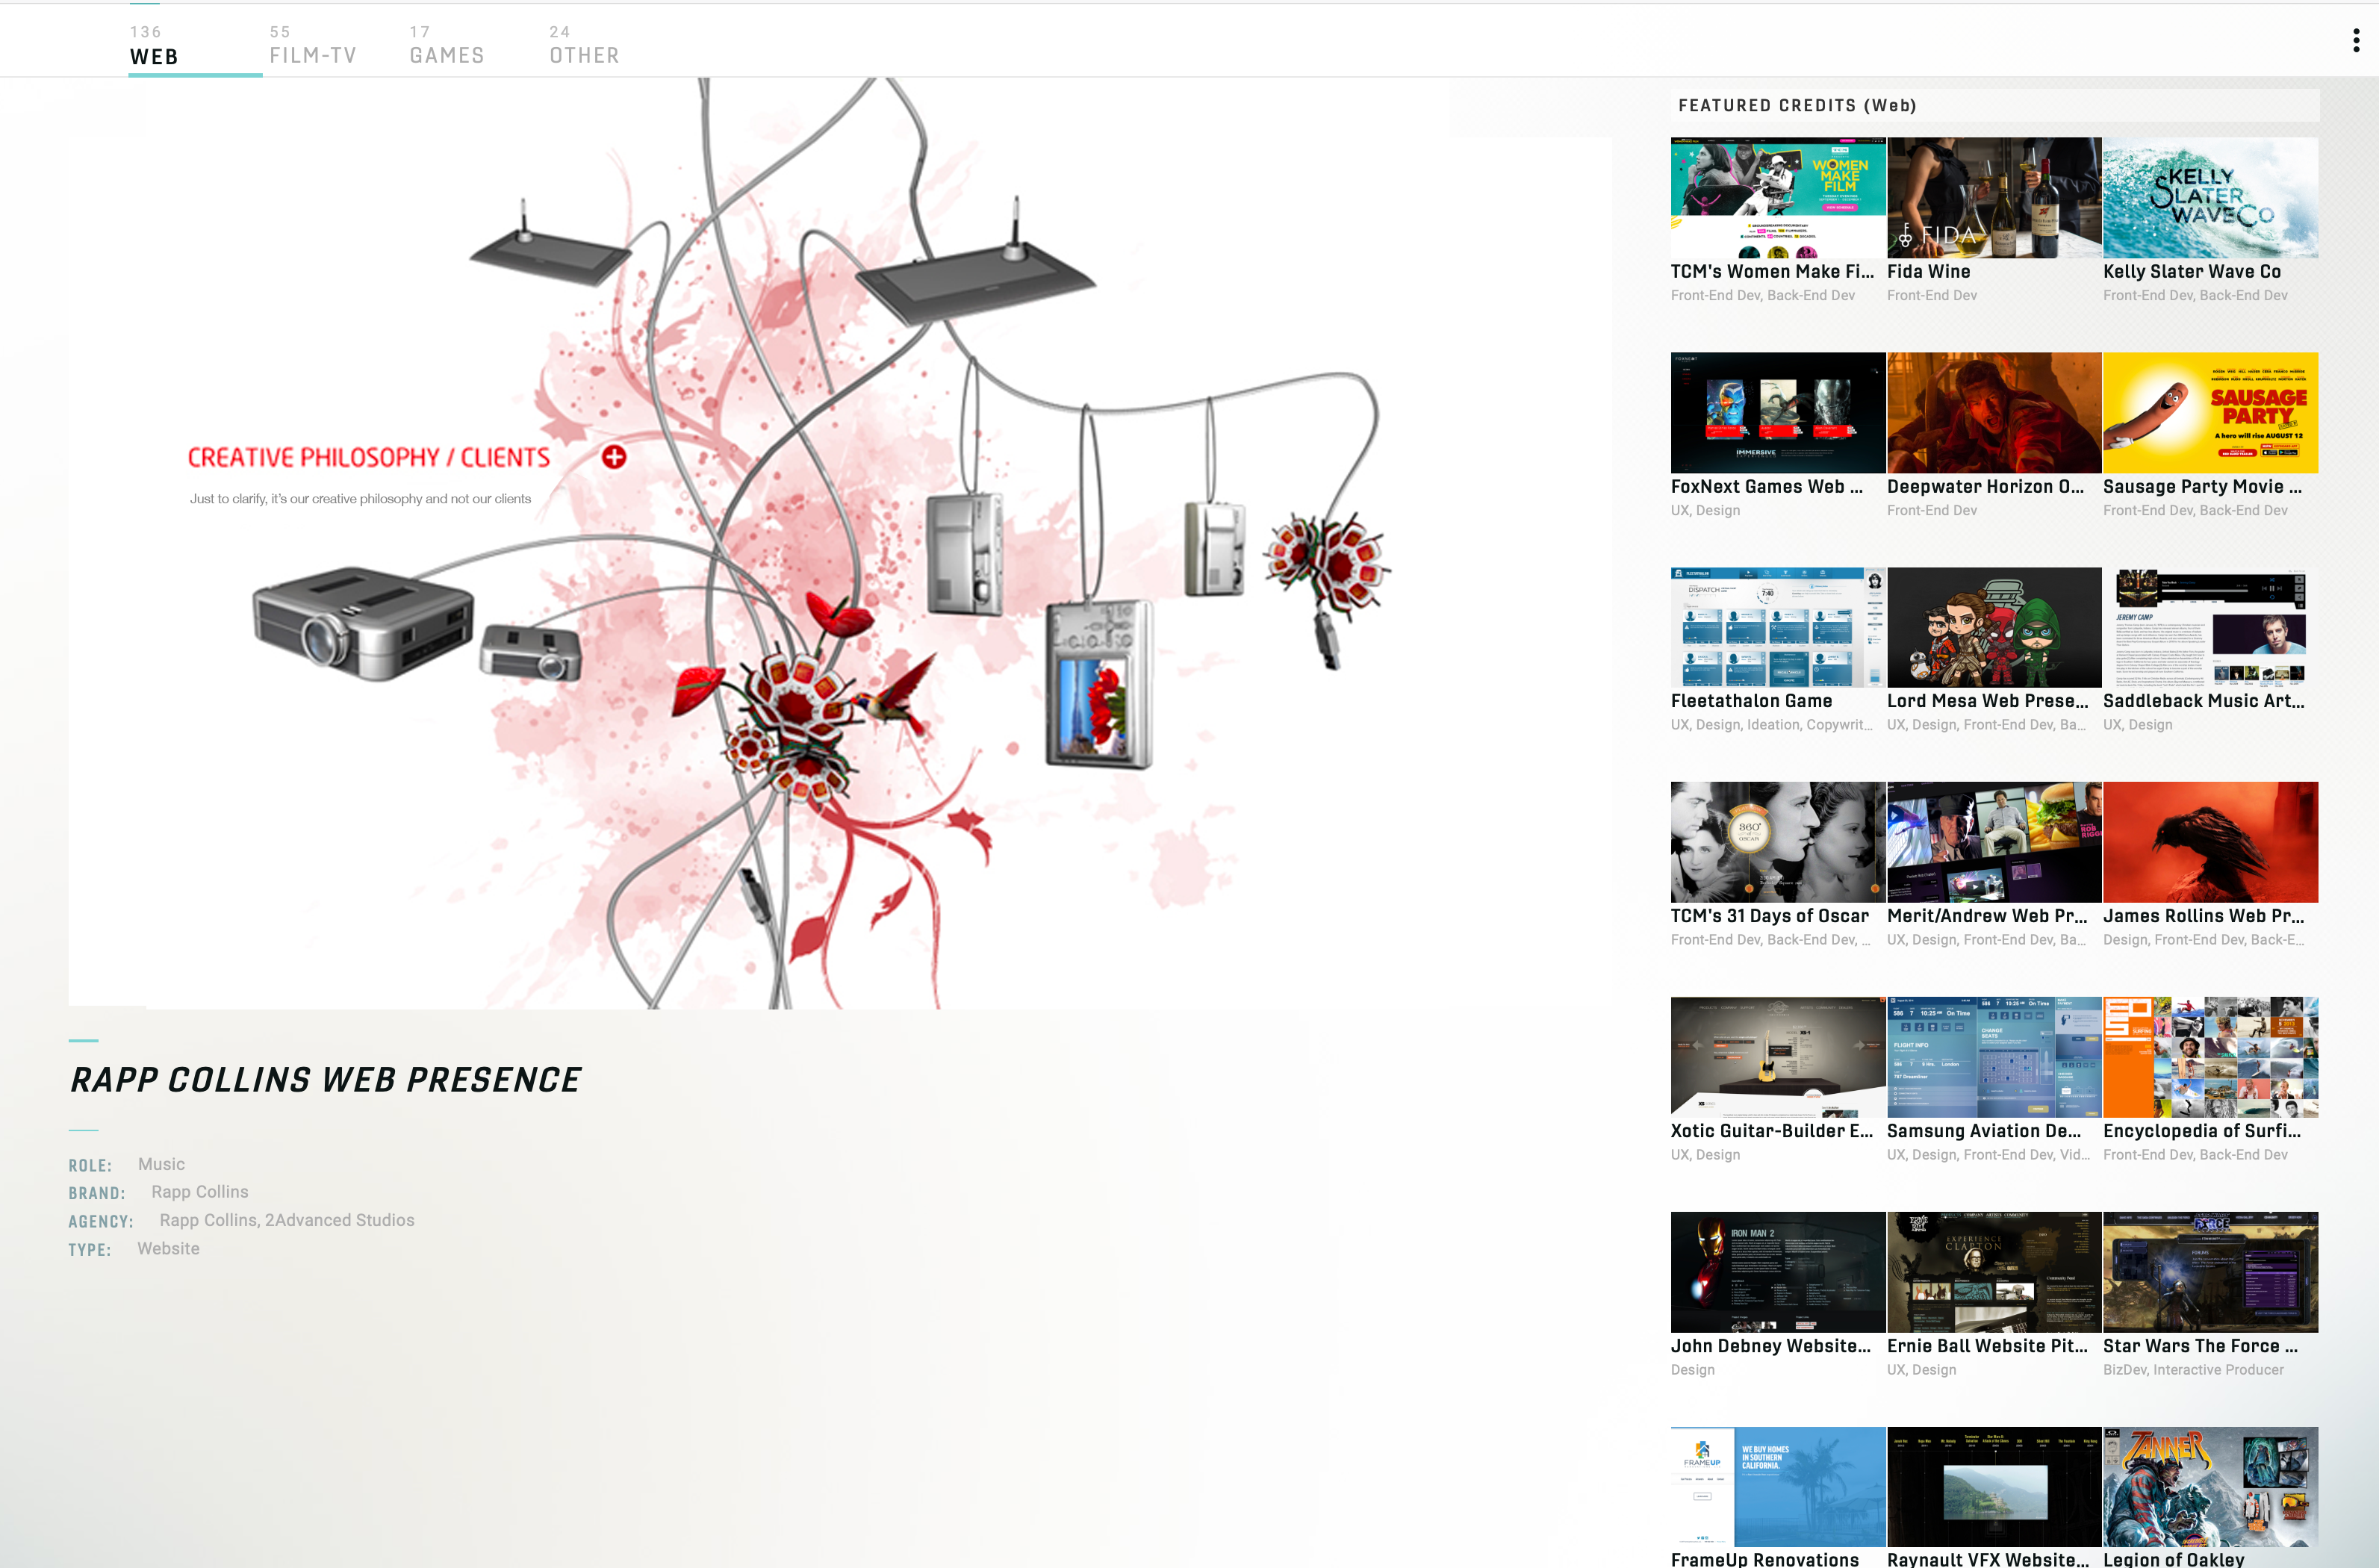Open the Fida Wine thumbnail

click(1993, 198)
